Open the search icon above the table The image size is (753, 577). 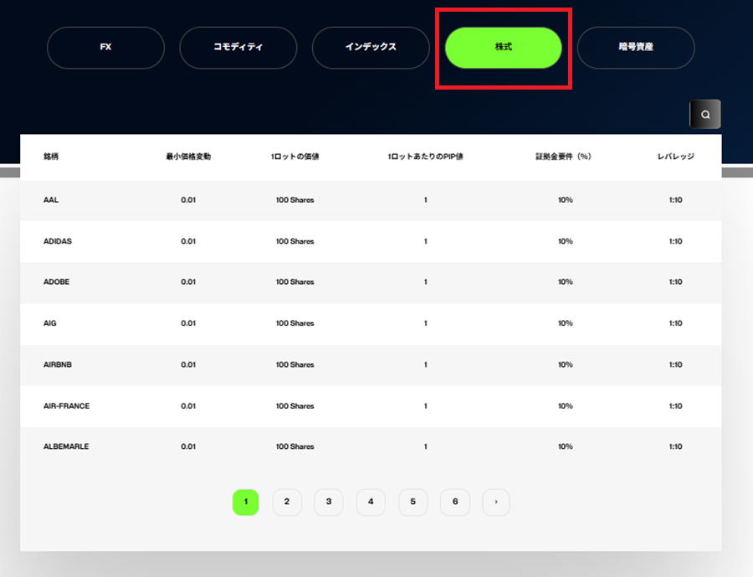pos(705,114)
